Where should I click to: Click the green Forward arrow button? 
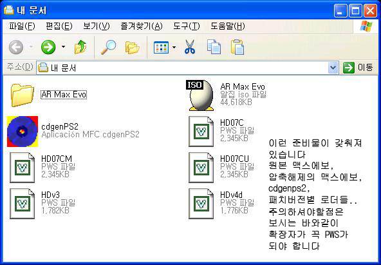click(x=48, y=47)
